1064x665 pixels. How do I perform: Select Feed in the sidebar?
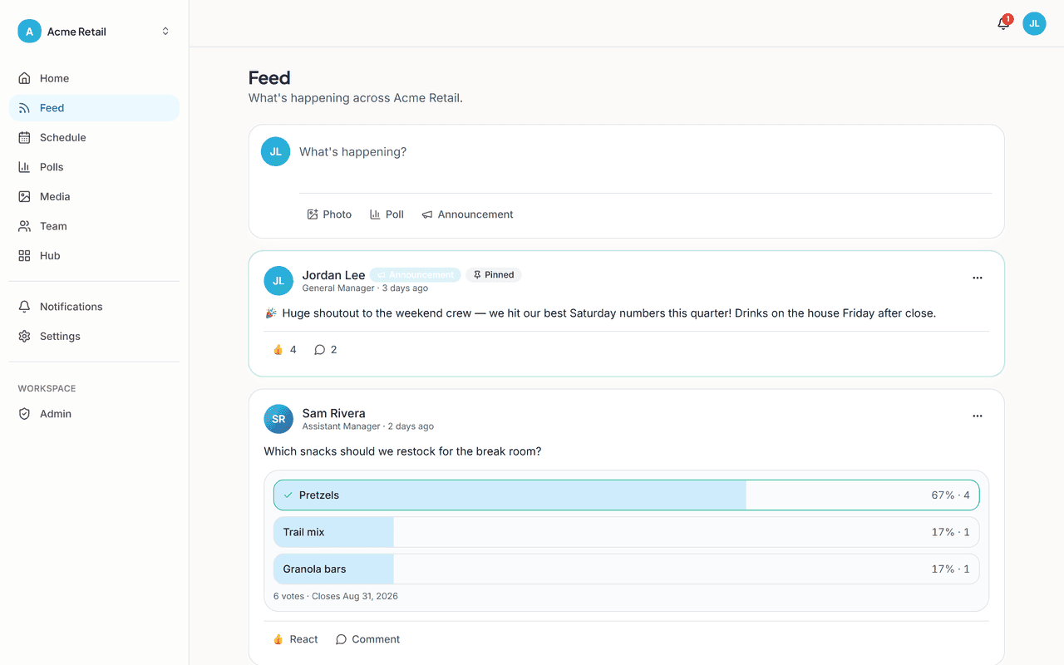pos(94,108)
